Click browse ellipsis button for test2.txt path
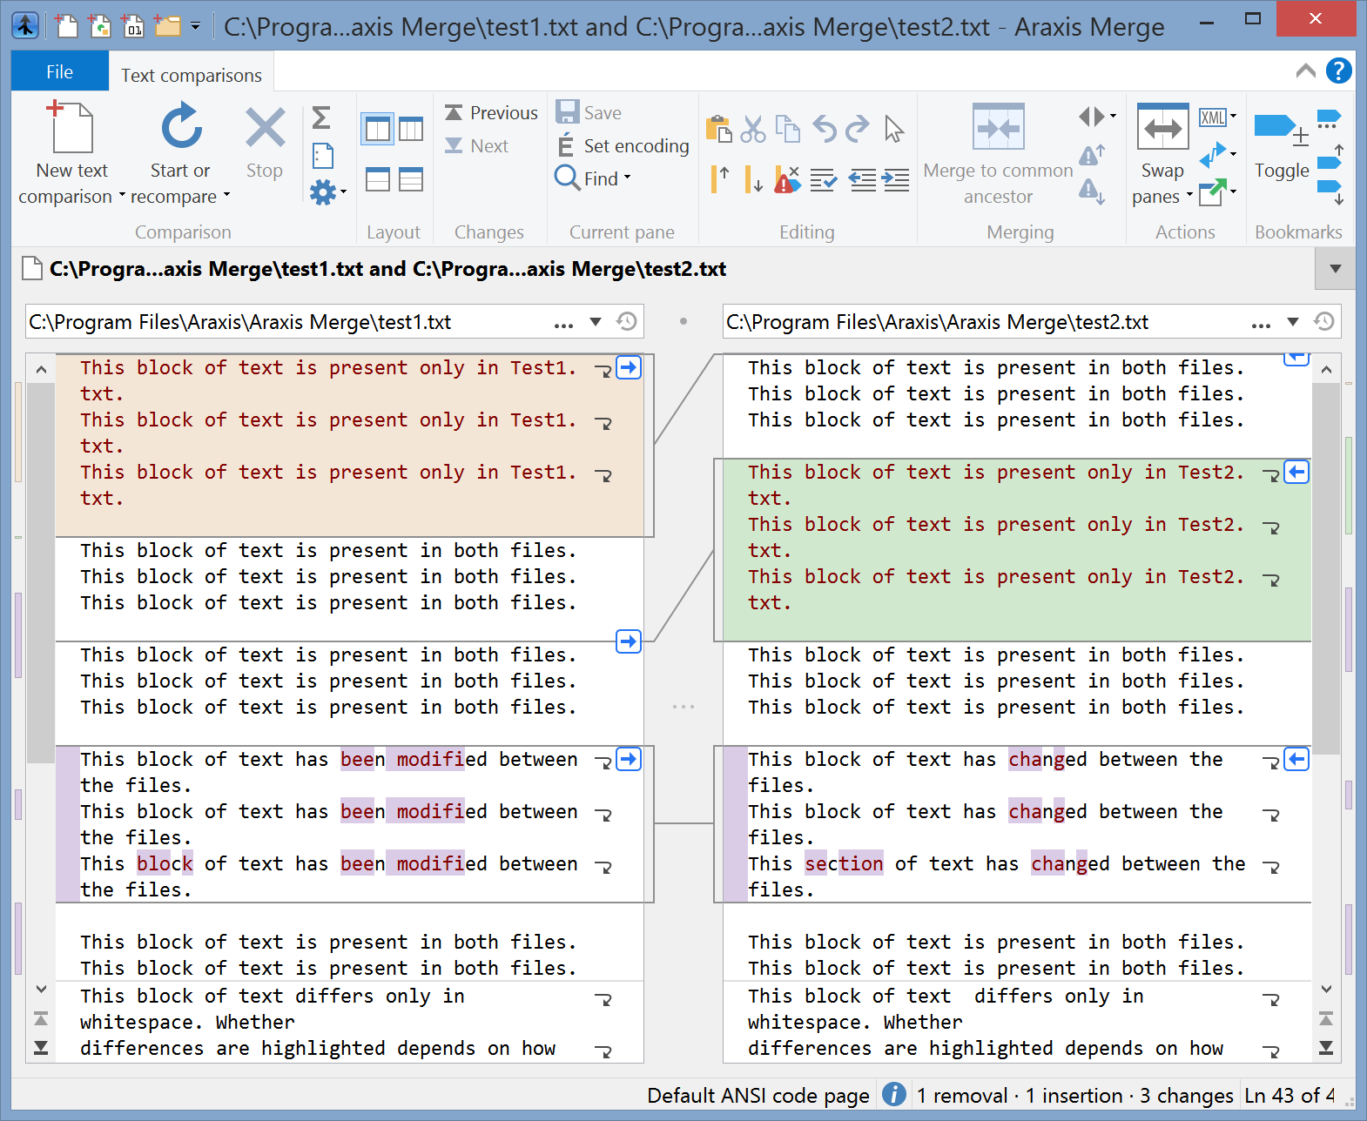This screenshot has height=1121, width=1367. (x=1261, y=324)
